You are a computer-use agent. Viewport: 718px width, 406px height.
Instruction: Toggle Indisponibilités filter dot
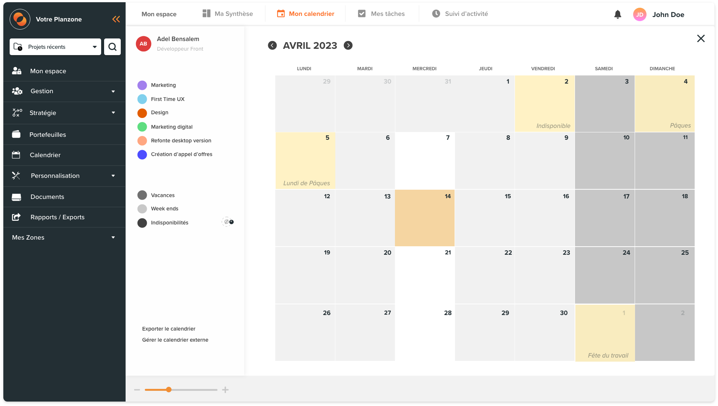[x=142, y=223]
